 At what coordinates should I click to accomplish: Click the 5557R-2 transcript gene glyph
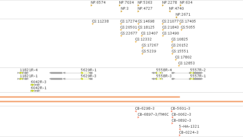coord(187,73)
